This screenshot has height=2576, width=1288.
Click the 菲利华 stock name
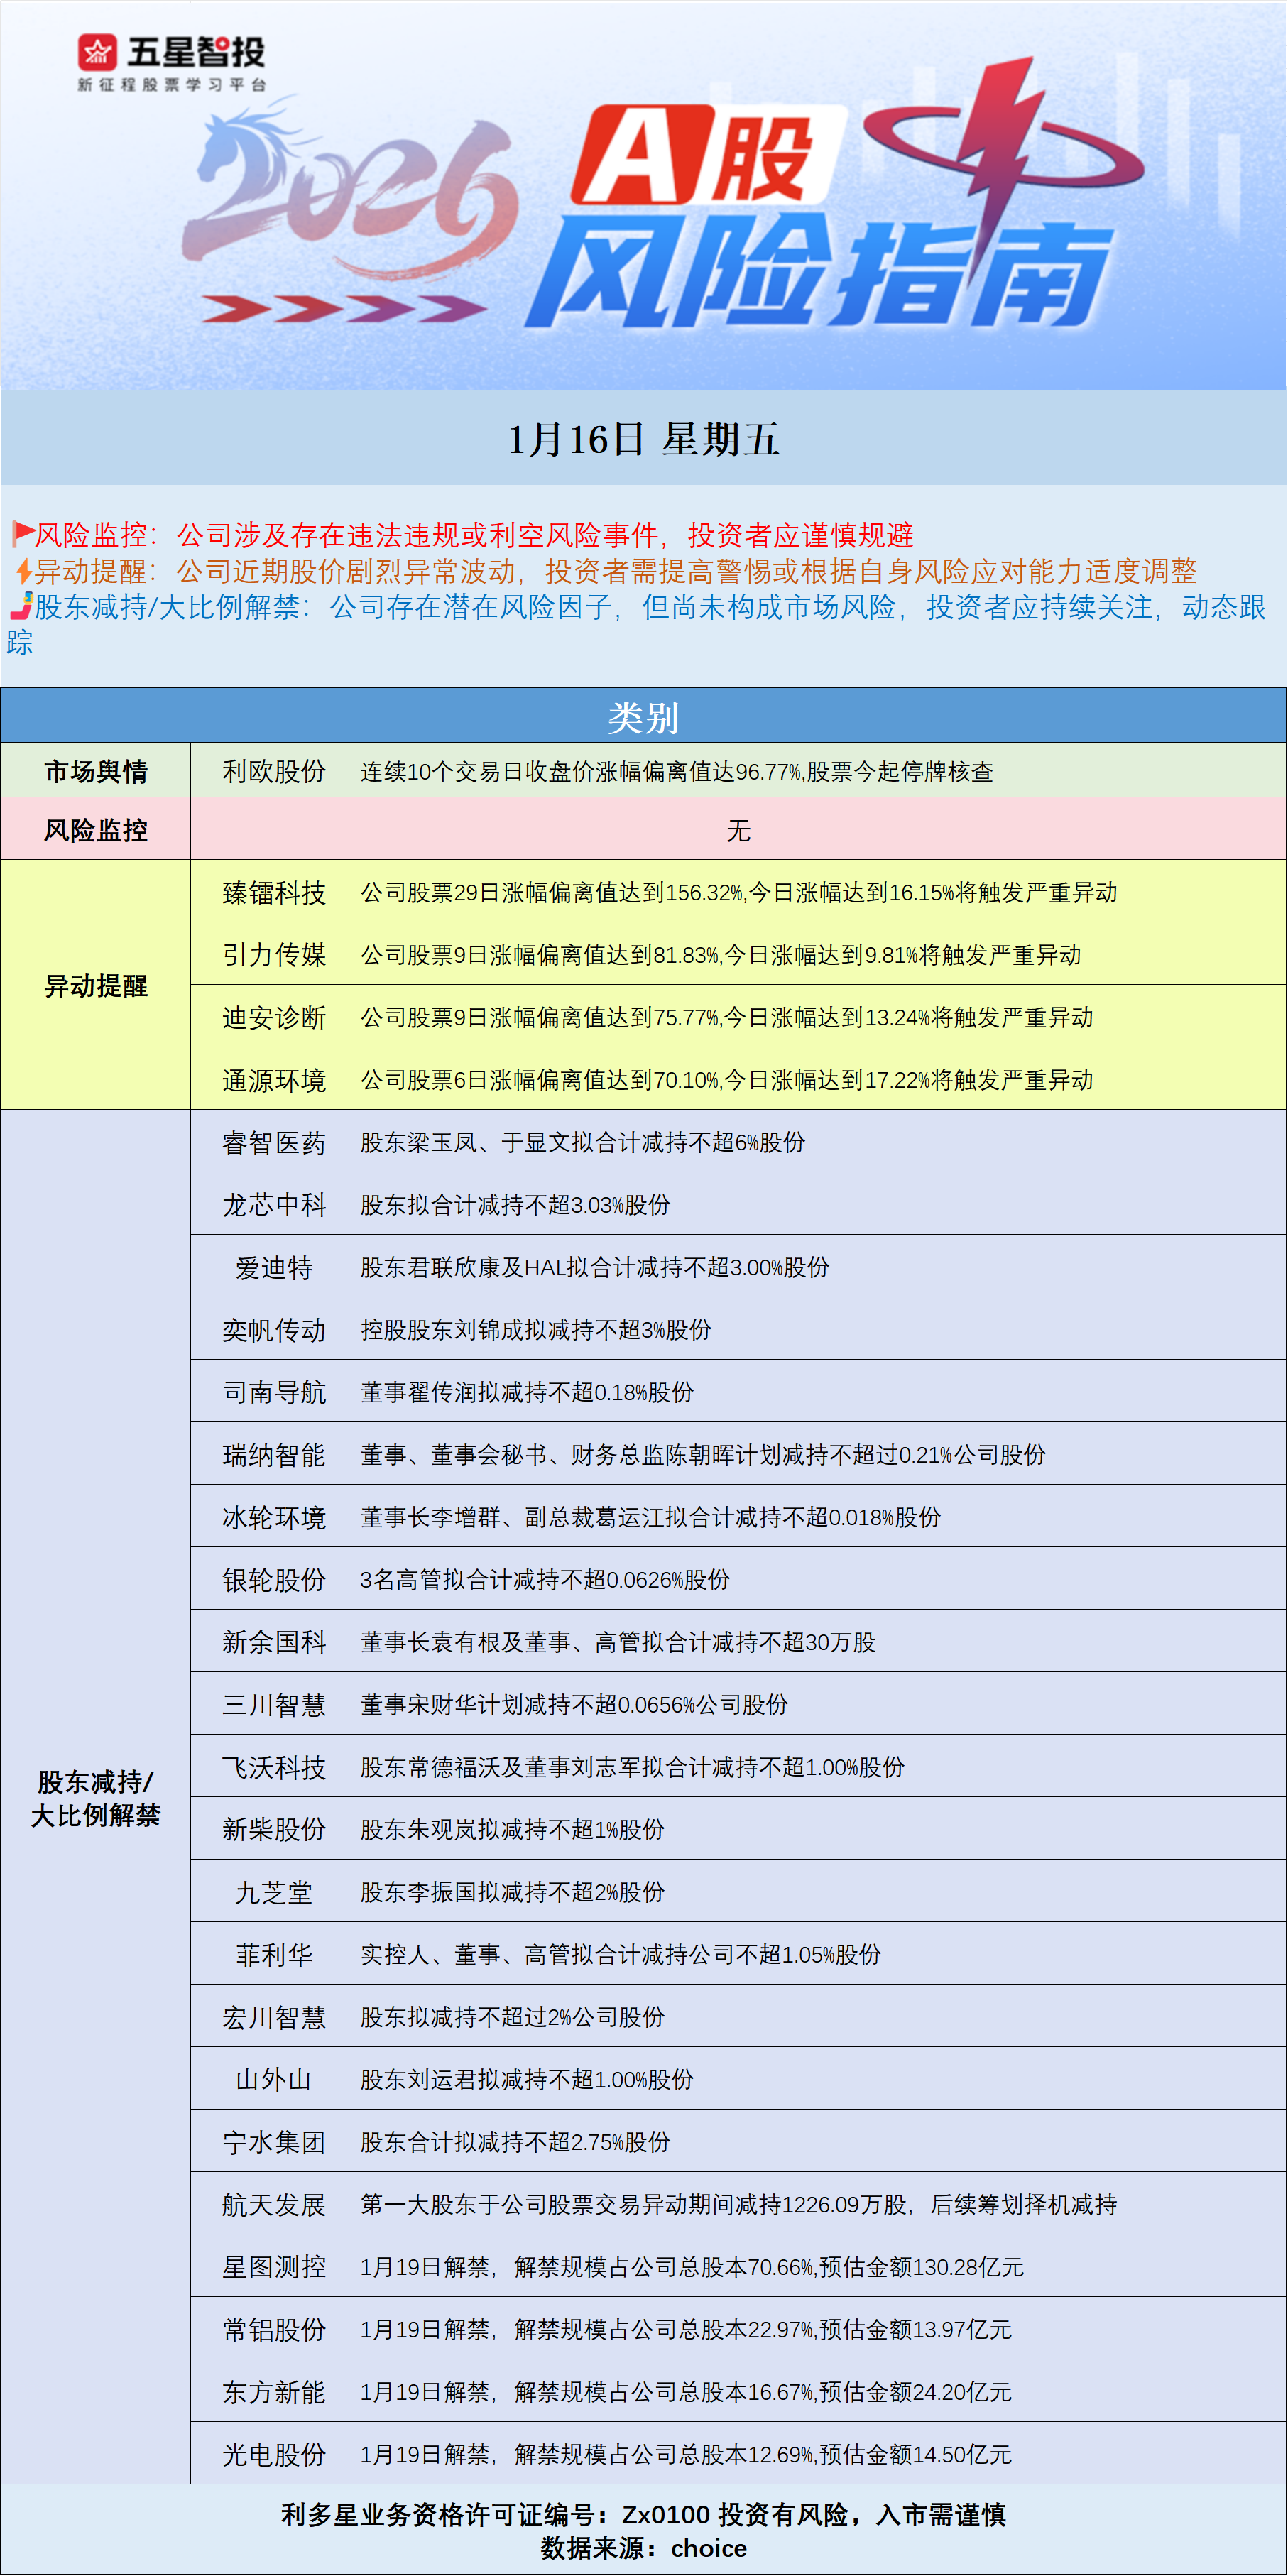click(x=274, y=1955)
